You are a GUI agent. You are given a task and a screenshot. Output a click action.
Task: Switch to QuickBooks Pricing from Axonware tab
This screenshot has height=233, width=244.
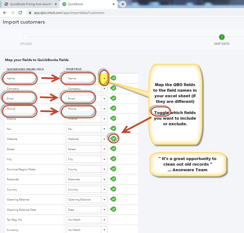pyautogui.click(x=30, y=4)
